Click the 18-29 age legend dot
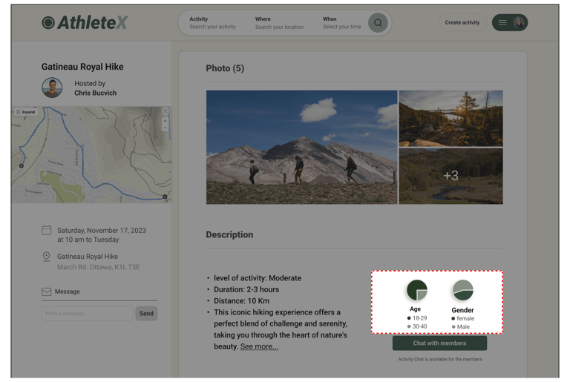The width and height of the screenshot is (570, 382). click(409, 318)
